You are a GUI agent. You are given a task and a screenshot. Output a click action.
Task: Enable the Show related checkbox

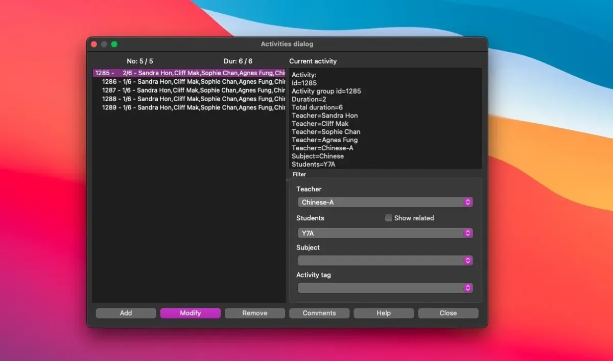(x=389, y=218)
